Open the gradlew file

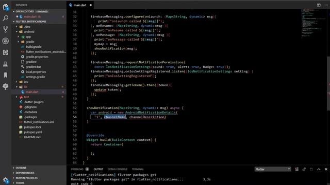point(31,62)
